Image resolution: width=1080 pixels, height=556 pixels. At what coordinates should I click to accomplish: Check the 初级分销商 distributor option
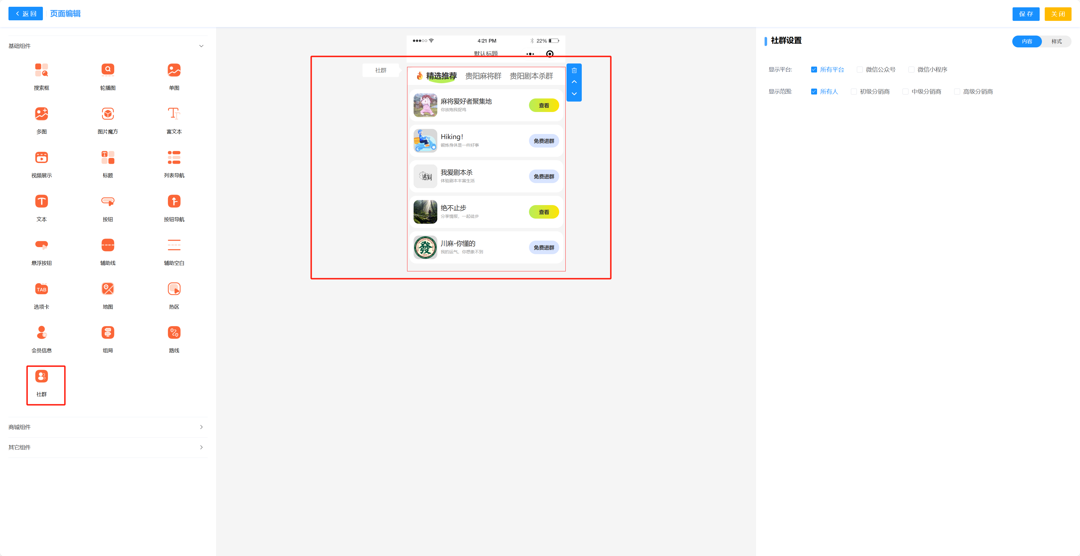[854, 91]
